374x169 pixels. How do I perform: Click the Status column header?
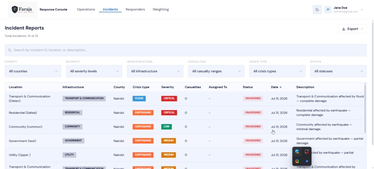tap(248, 87)
